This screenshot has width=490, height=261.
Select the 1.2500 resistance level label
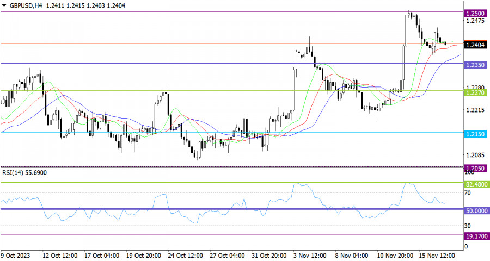[475, 14]
